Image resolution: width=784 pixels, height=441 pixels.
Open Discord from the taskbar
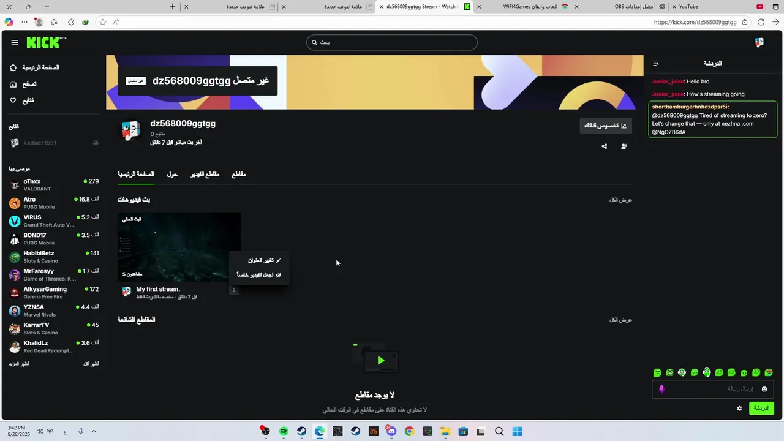(x=391, y=431)
